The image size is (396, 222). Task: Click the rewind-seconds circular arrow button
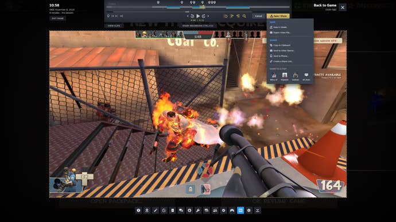[x=192, y=16]
